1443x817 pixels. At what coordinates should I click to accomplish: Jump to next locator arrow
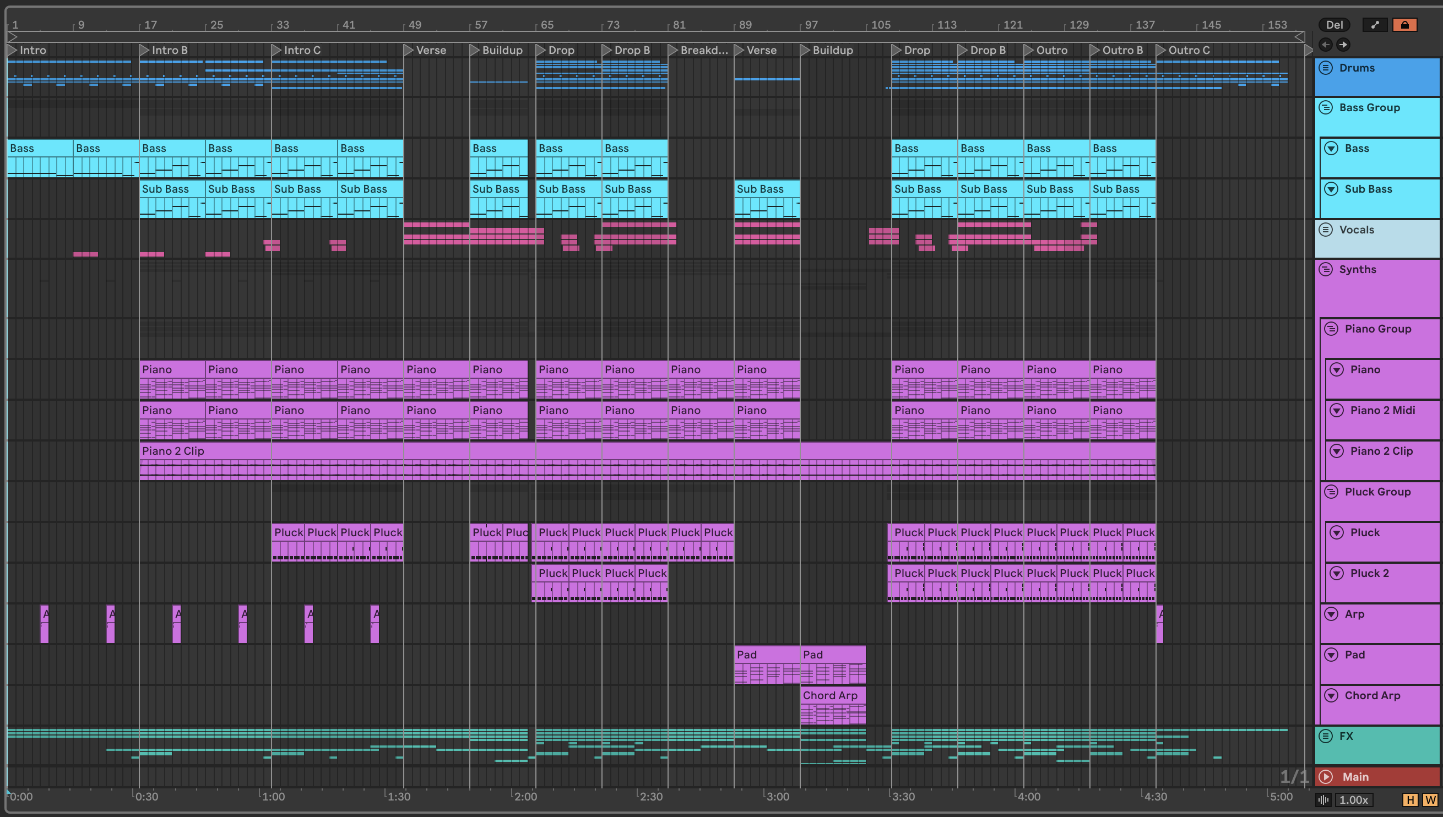1343,45
